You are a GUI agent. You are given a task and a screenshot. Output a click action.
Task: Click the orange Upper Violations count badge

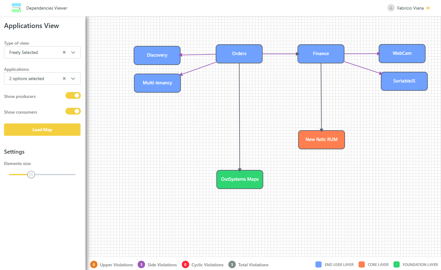coord(94,264)
